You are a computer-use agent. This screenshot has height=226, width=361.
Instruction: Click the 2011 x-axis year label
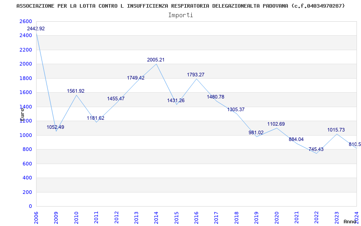pyautogui.click(x=96, y=217)
